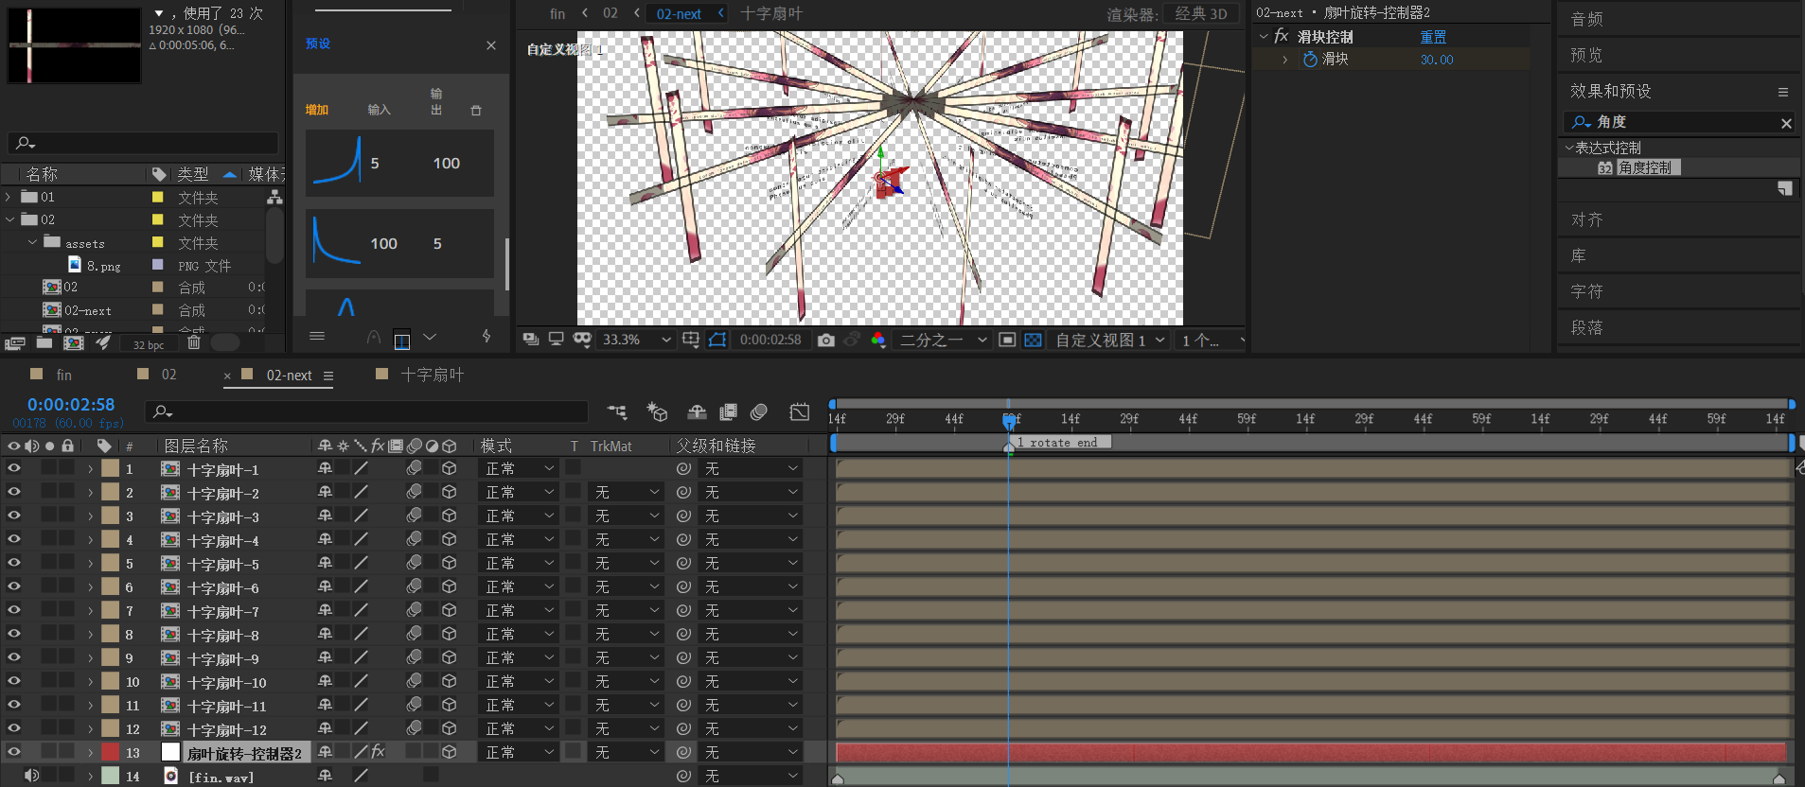The image size is (1805, 787).
Task: Click Interpret Footage icon in Project panel
Action: (x=14, y=343)
